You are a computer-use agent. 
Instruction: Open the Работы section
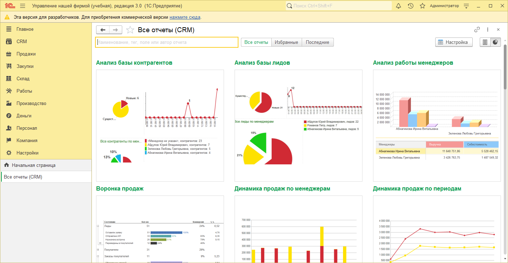(x=46, y=91)
